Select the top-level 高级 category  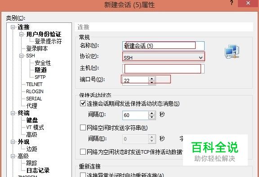tap(23, 156)
